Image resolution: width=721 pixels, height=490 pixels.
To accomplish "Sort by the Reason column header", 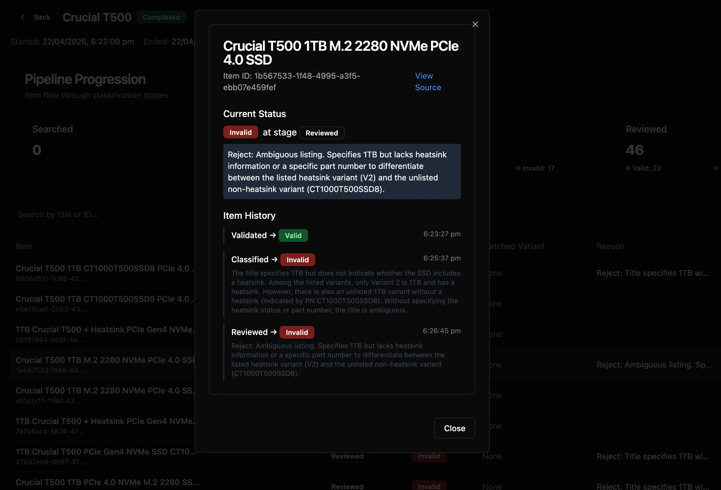I will 610,246.
